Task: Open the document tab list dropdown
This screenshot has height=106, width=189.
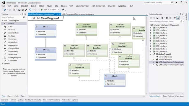Action: coord(147,14)
